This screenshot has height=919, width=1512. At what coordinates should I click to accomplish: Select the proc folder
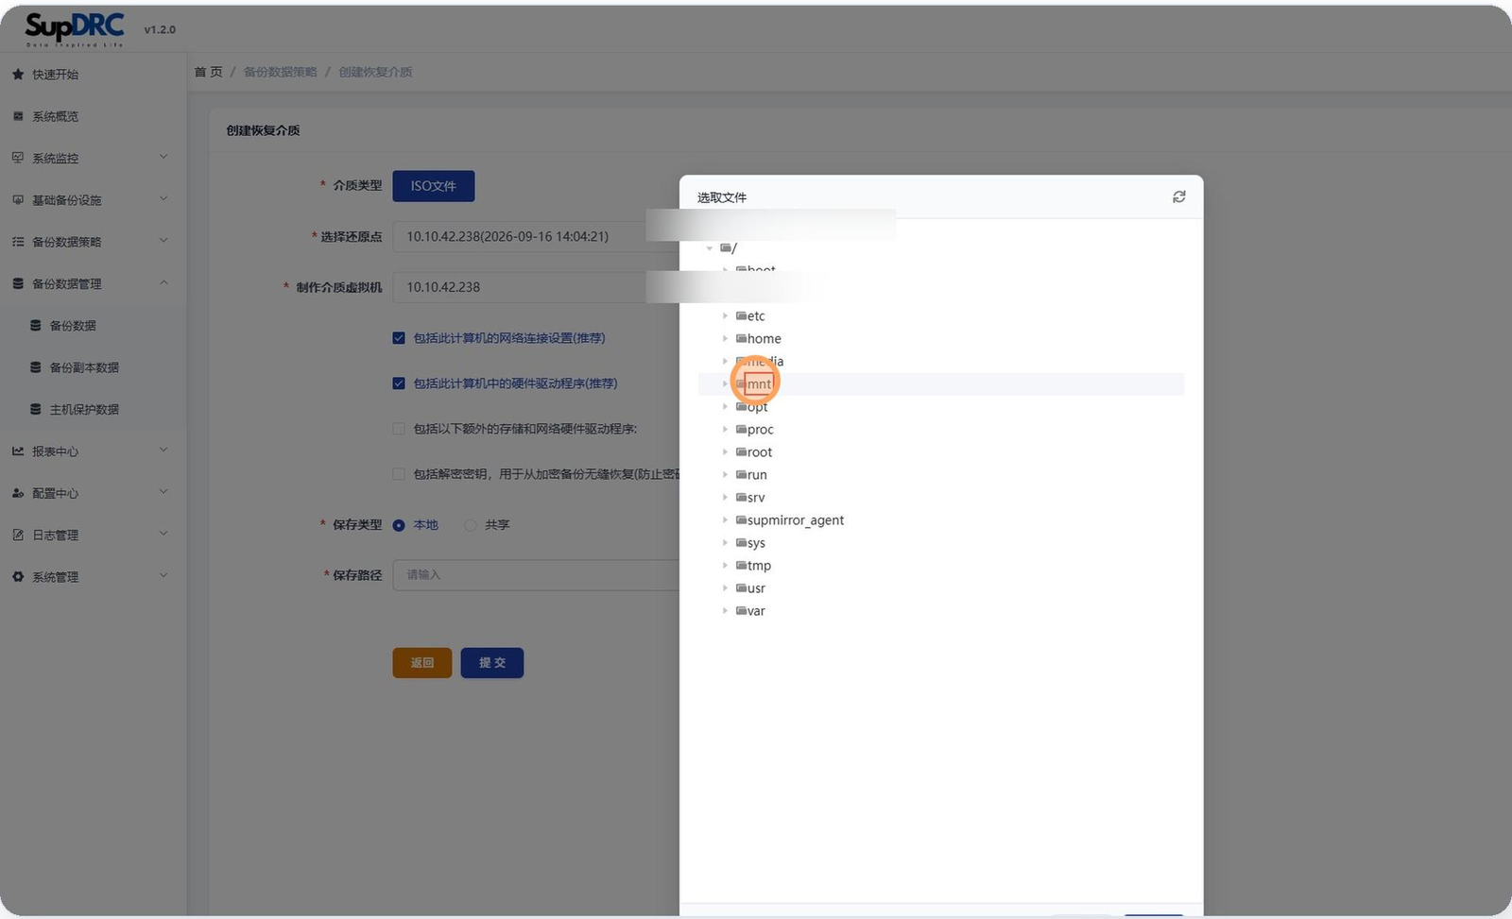[x=760, y=430]
